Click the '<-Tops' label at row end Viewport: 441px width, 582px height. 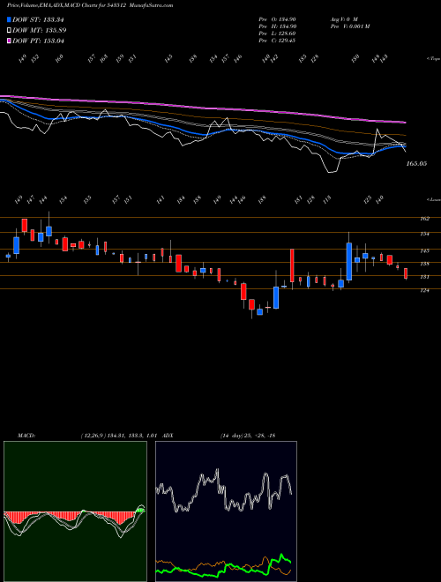coord(433,59)
